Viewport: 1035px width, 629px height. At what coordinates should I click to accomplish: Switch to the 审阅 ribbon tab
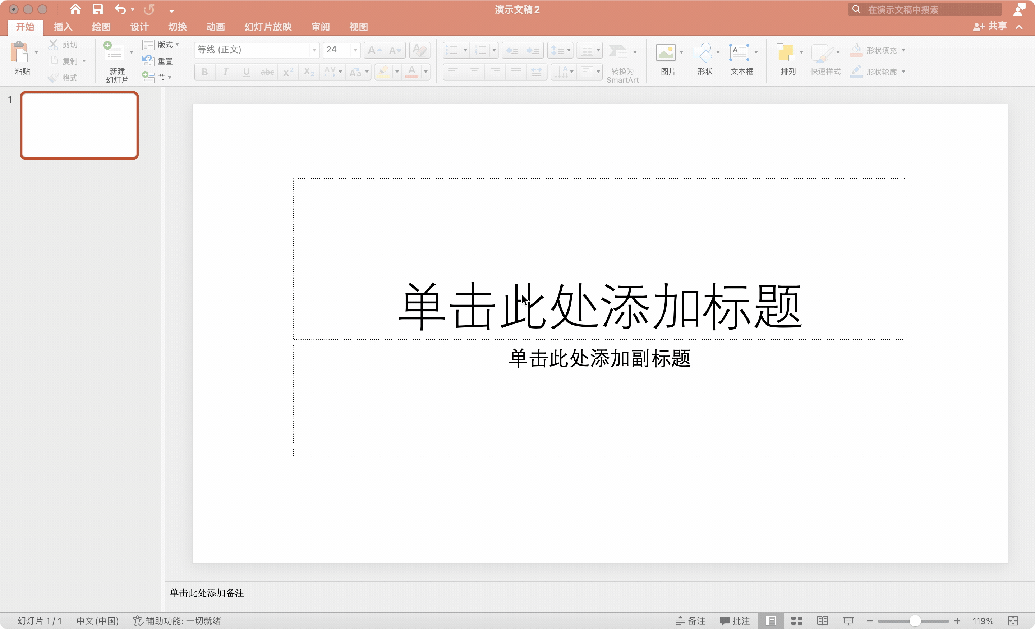320,27
